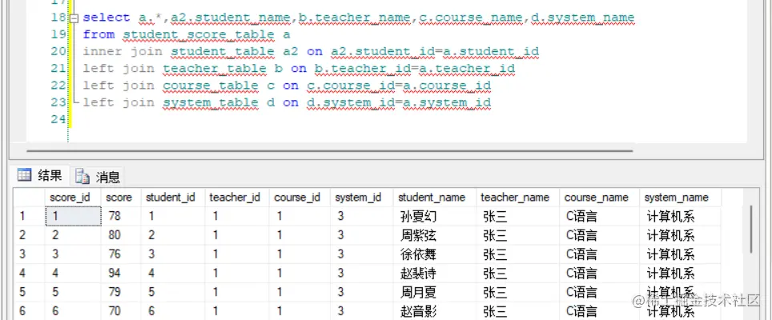Image resolution: width=772 pixels, height=320 pixels.
Task: Select the system_id column header
Action: click(361, 198)
